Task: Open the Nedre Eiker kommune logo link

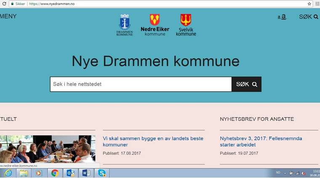Action: [155, 25]
